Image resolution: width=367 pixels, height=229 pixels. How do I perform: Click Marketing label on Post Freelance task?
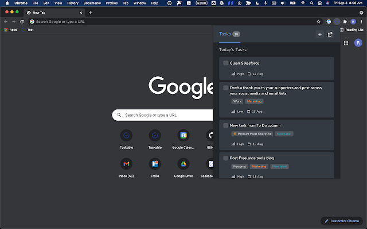[x=259, y=167]
